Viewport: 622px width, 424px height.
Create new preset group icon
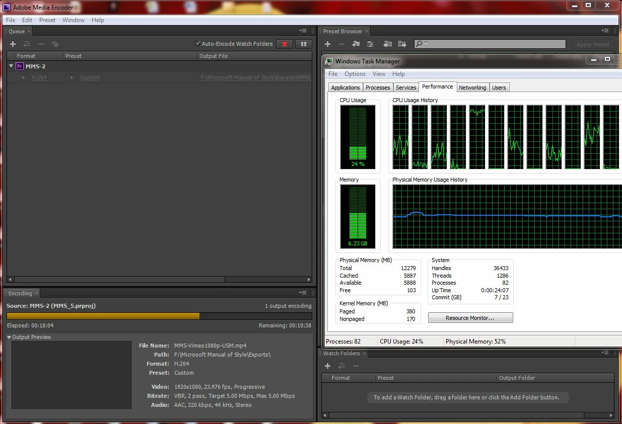click(356, 44)
